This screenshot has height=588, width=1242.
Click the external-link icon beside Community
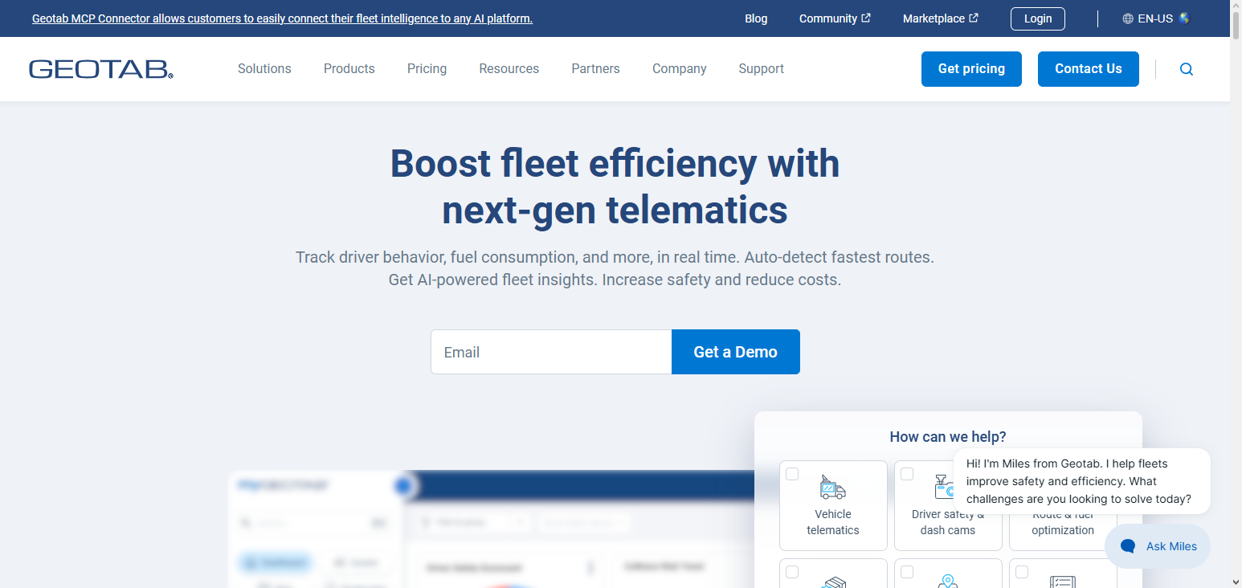866,18
